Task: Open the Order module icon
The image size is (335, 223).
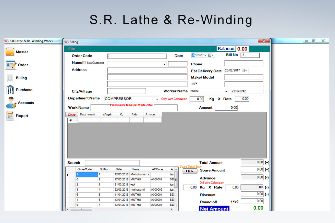Action: [11, 65]
